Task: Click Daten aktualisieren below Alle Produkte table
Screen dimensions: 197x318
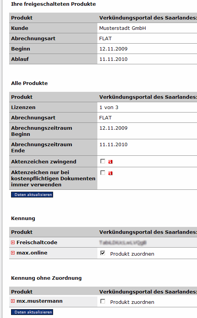Action: 32,194
